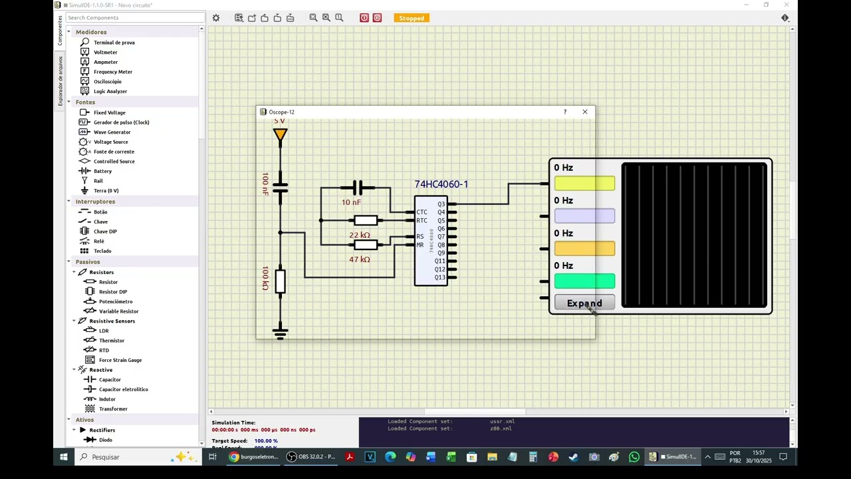Select the Logic Analyzer component
The width and height of the screenshot is (851, 479).
click(x=110, y=91)
